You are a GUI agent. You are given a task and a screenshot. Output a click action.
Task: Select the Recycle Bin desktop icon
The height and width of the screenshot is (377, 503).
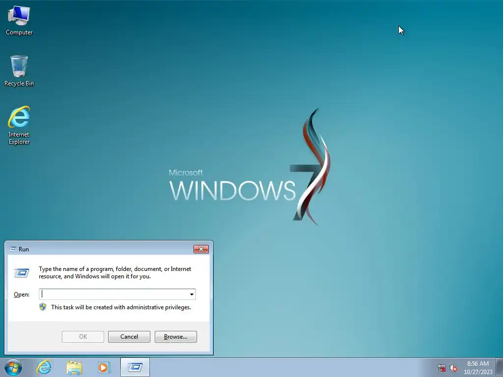click(19, 71)
